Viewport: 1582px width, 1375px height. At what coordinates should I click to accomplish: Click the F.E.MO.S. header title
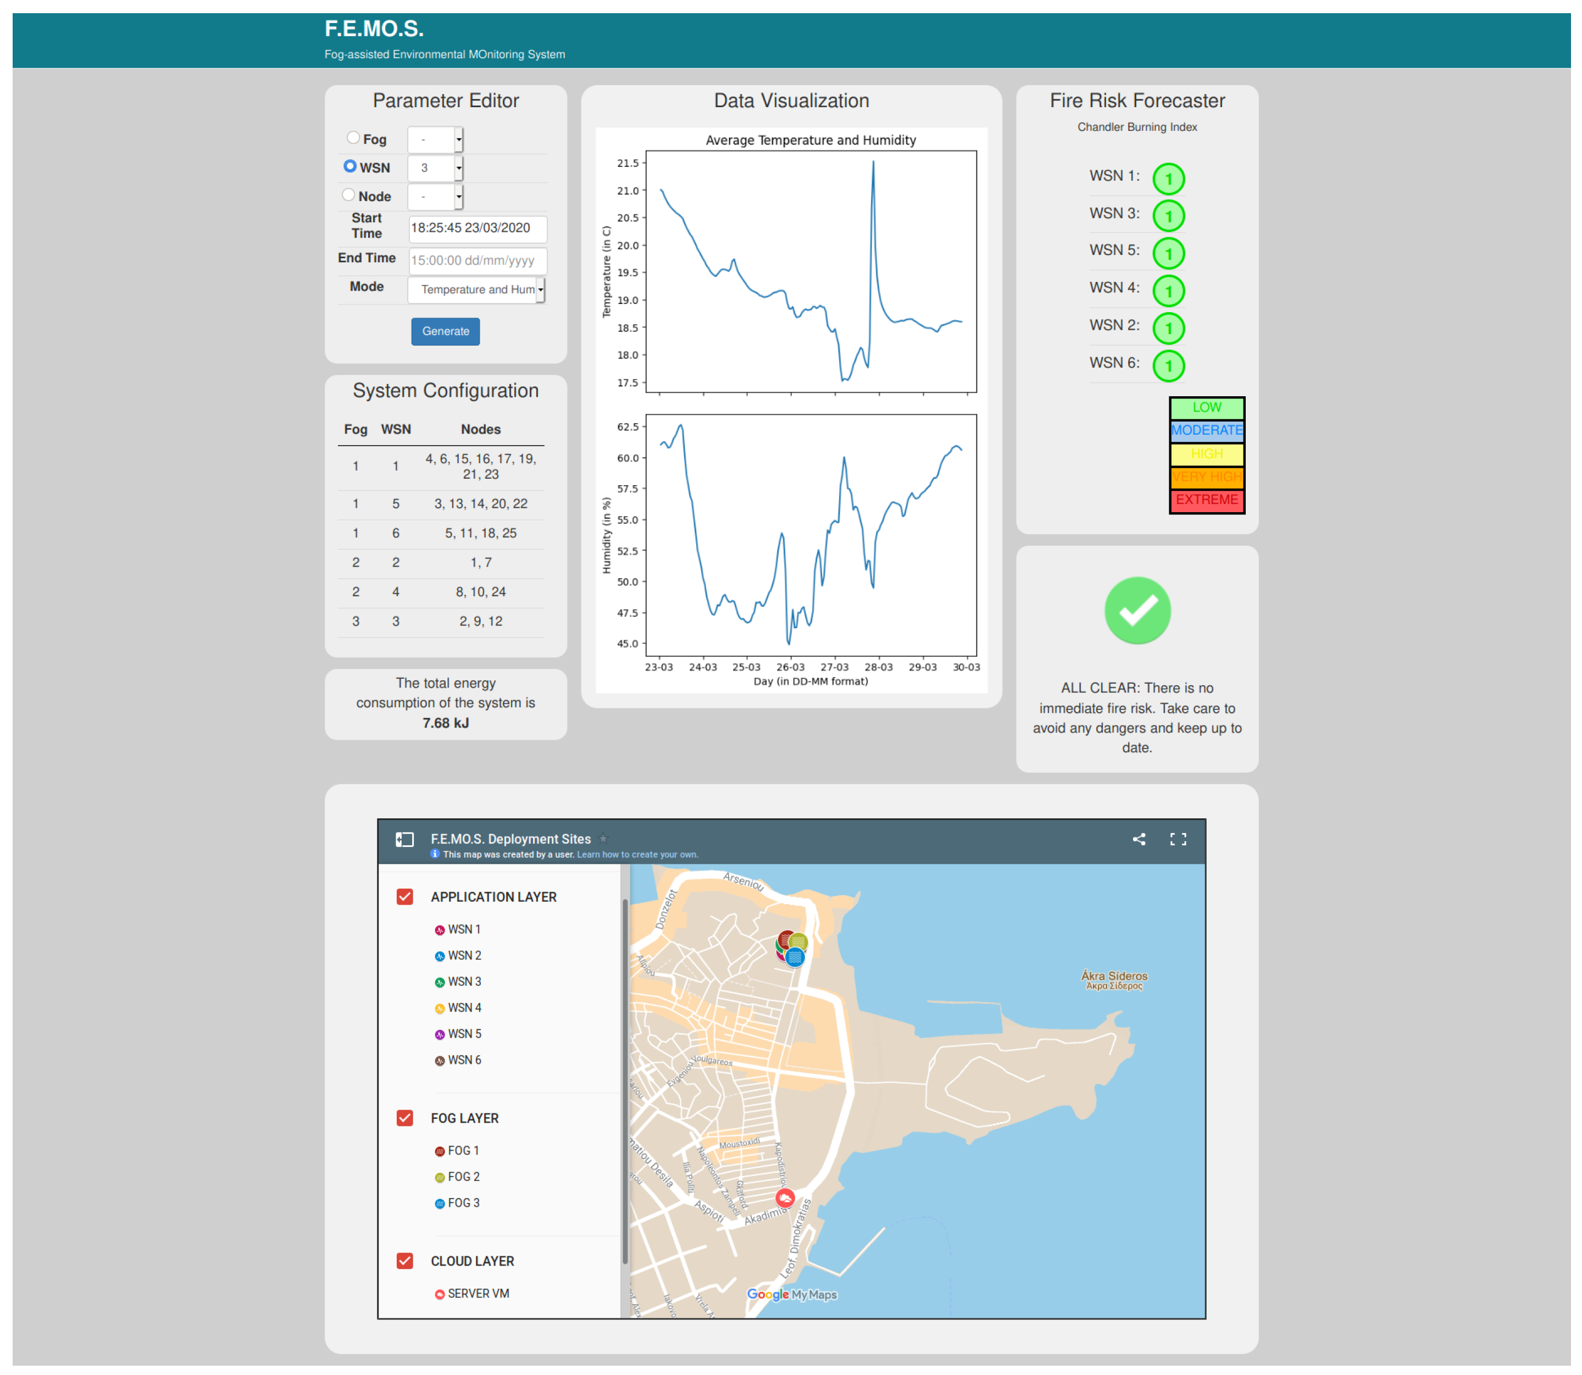pyautogui.click(x=374, y=29)
